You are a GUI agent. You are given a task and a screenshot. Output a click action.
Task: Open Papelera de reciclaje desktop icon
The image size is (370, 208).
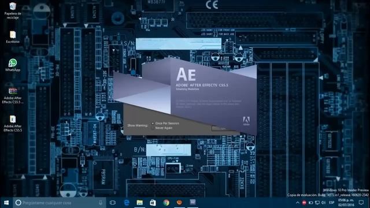click(x=13, y=11)
